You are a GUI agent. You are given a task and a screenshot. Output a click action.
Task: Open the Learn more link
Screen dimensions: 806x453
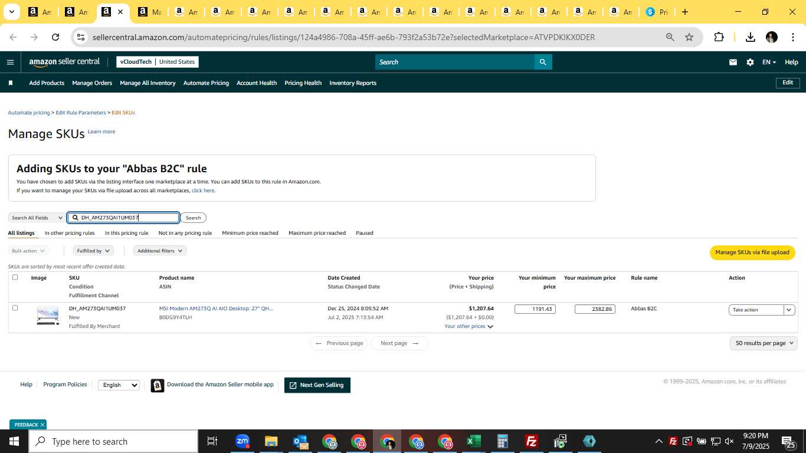tap(101, 132)
